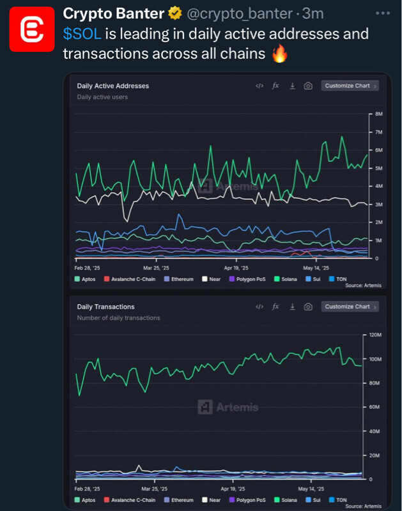Toggle Ethereum series in Daily Transactions legend
The width and height of the screenshot is (402, 511).
(x=178, y=500)
